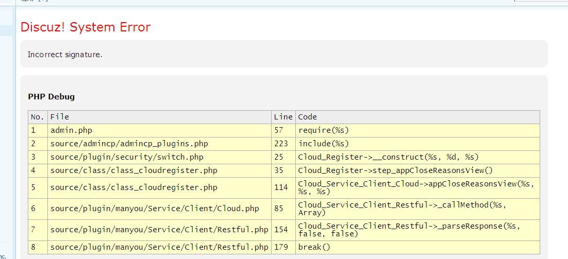Select row number 2 in the No. column
Image resolution: width=568 pixels, height=259 pixels.
tap(38, 144)
